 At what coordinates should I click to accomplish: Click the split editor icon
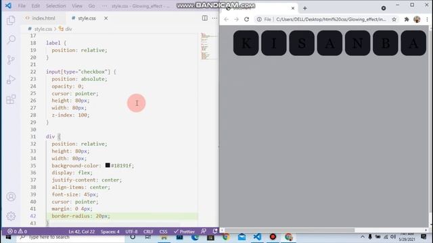click(x=204, y=18)
